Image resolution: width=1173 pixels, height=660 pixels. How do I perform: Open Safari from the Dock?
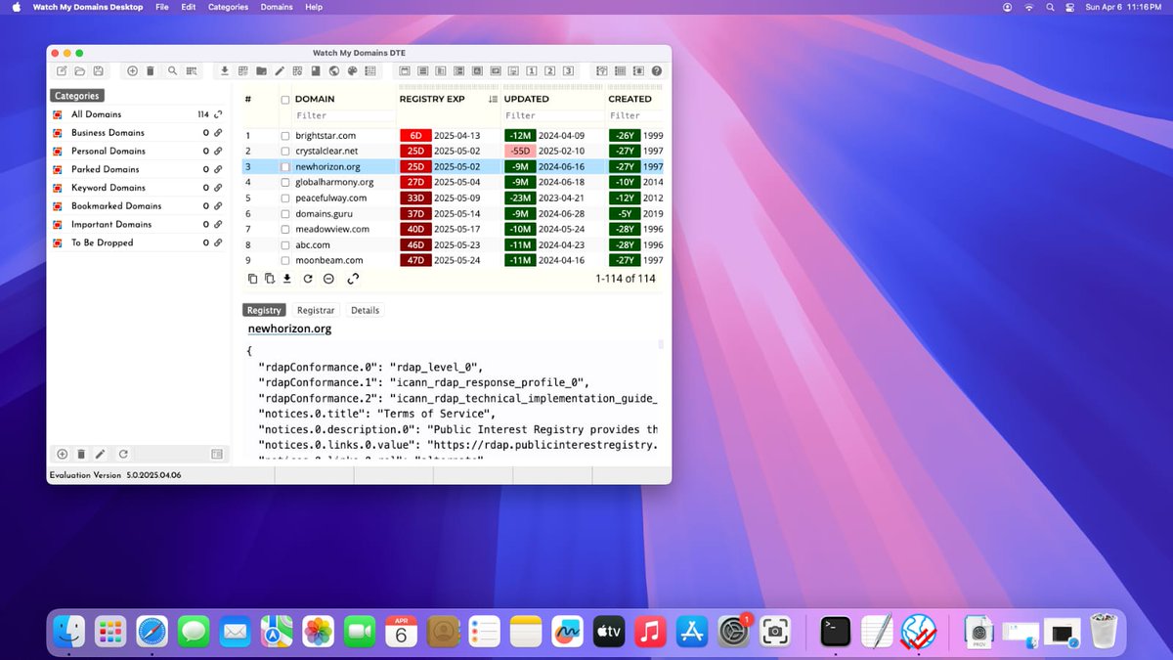click(x=152, y=633)
